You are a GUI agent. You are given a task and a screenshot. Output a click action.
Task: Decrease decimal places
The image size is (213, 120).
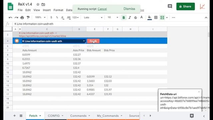tap(63, 18)
